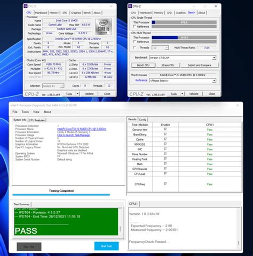The width and height of the screenshot is (253, 256).
Task: Click the Bench CPU button
Action: (x=143, y=65)
